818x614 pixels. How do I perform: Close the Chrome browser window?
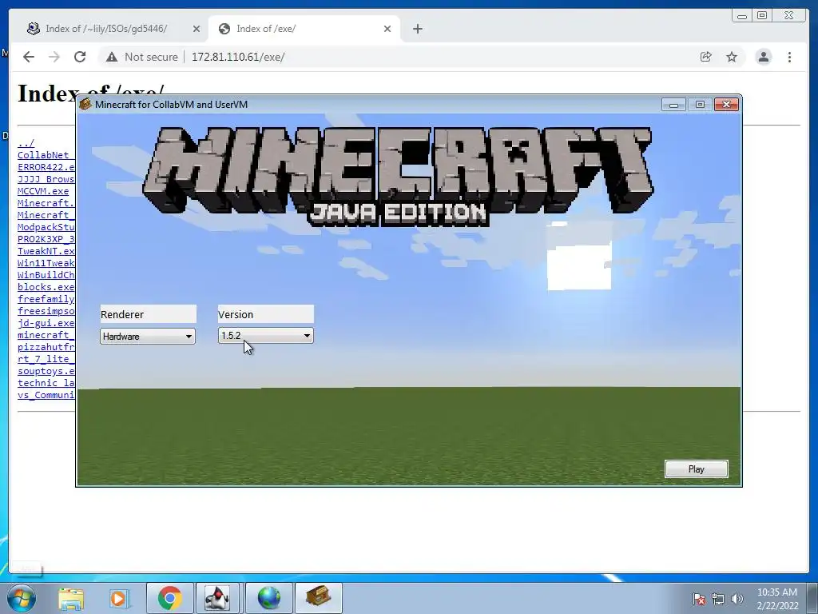pos(789,16)
